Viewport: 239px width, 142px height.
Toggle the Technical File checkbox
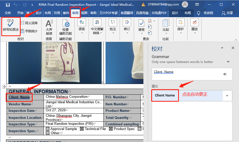pyautogui.click(x=82, y=129)
